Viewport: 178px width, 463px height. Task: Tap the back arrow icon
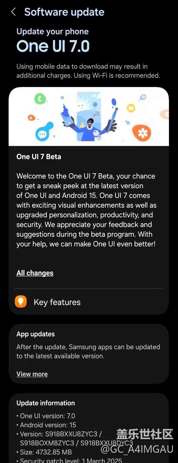[13, 12]
